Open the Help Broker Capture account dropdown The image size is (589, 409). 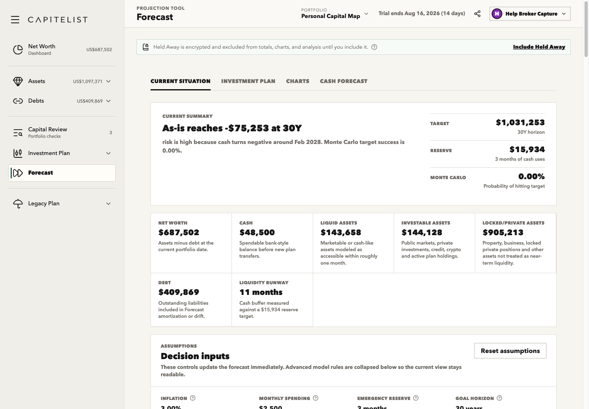[x=530, y=14]
